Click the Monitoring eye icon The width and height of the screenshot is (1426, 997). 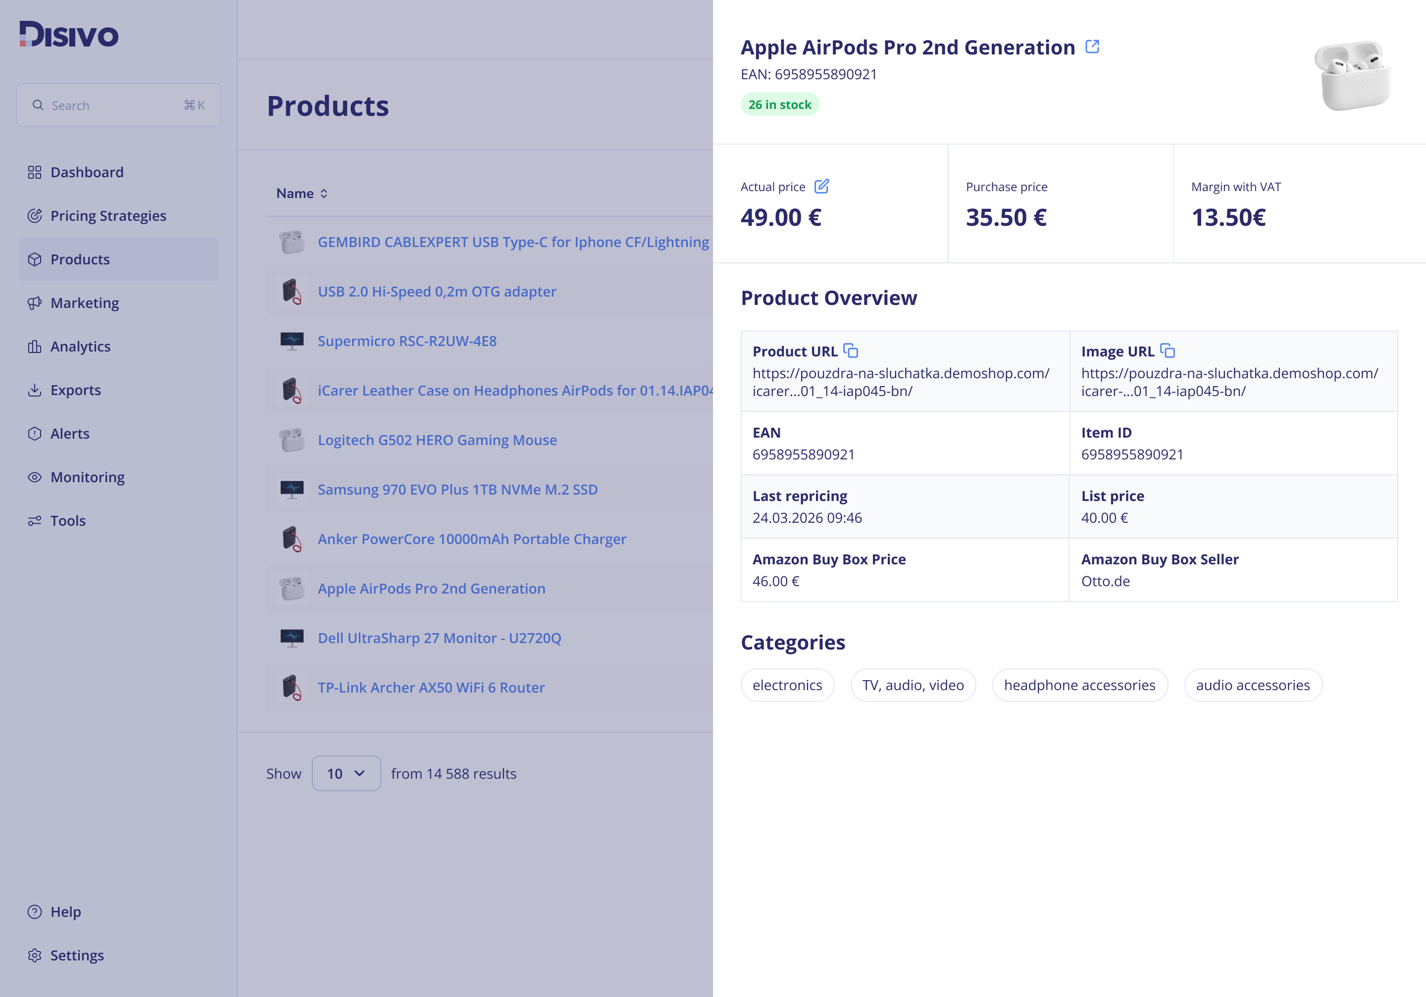click(35, 477)
